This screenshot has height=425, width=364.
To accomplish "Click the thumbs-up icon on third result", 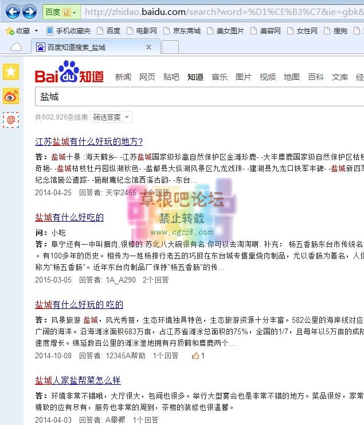I will tap(195, 356).
